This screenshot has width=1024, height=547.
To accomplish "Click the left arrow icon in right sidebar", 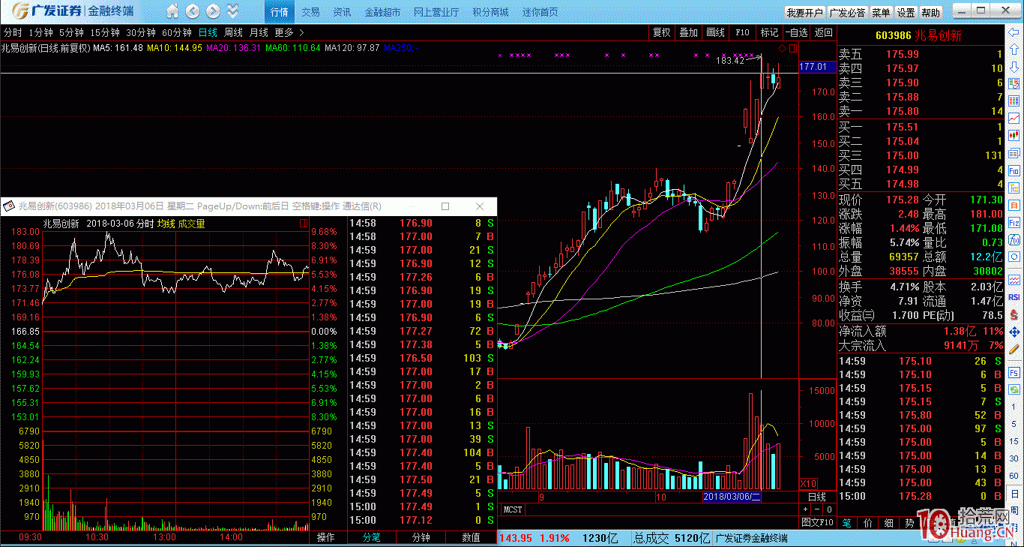I will coord(1014,32).
